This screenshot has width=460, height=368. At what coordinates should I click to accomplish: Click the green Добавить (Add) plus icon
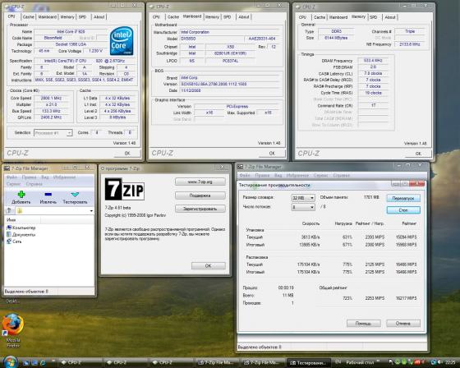pos(21,195)
